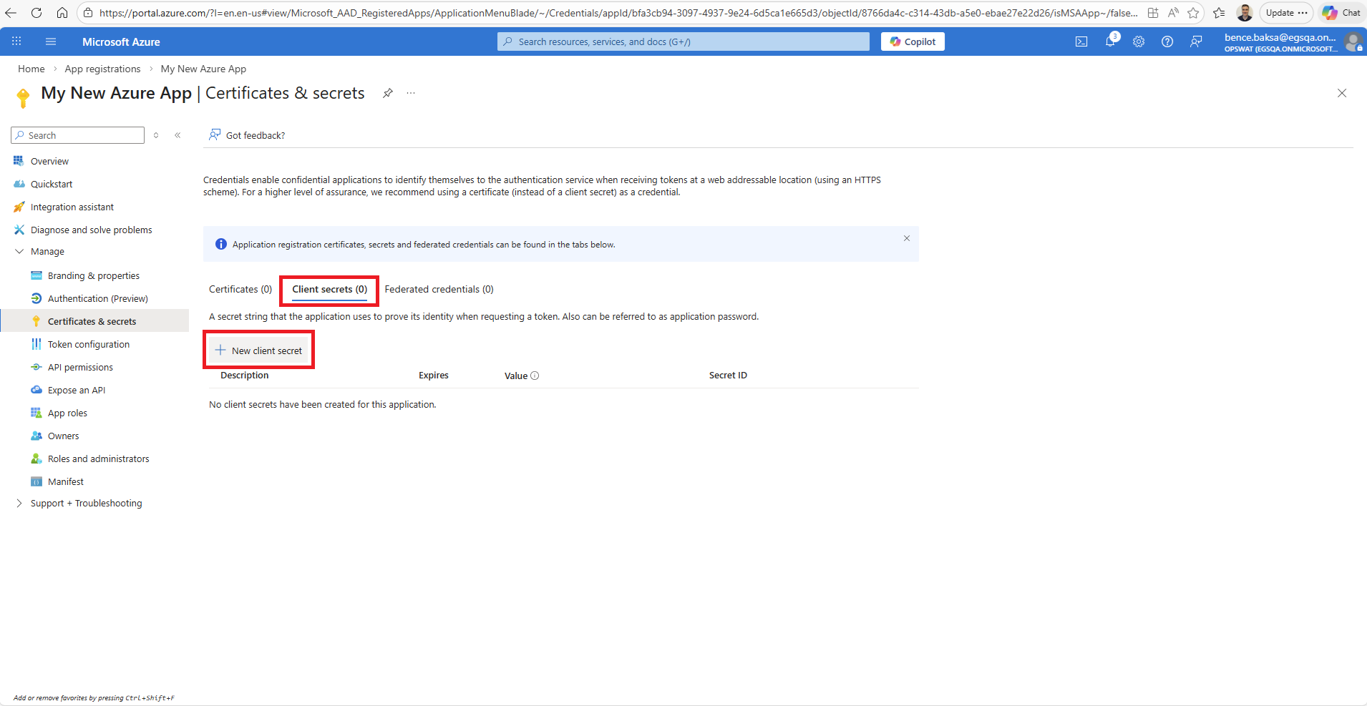Open the notifications bell
Screen dimensions: 1367x706
[x=1110, y=41]
